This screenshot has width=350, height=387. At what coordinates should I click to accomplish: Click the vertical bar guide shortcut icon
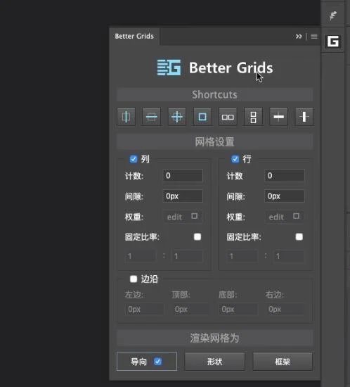(x=304, y=117)
